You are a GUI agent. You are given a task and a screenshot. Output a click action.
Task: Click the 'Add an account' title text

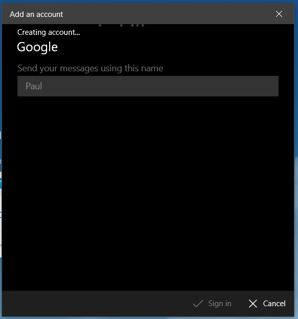tap(36, 14)
